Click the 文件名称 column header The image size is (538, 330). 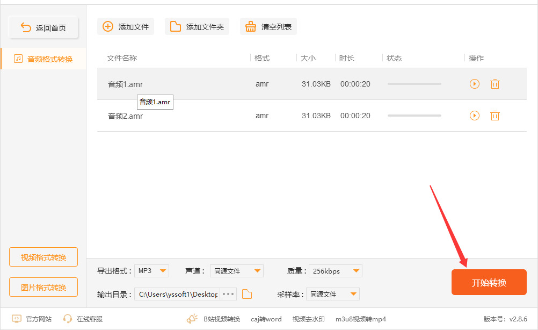point(122,58)
